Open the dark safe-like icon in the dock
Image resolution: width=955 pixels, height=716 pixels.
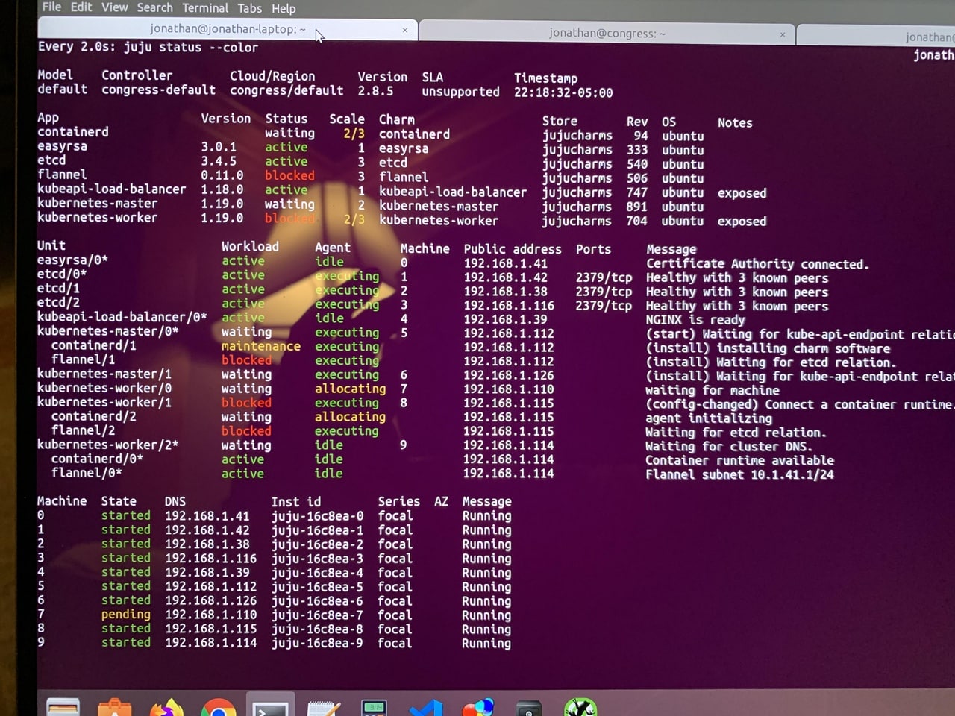pyautogui.click(x=529, y=706)
